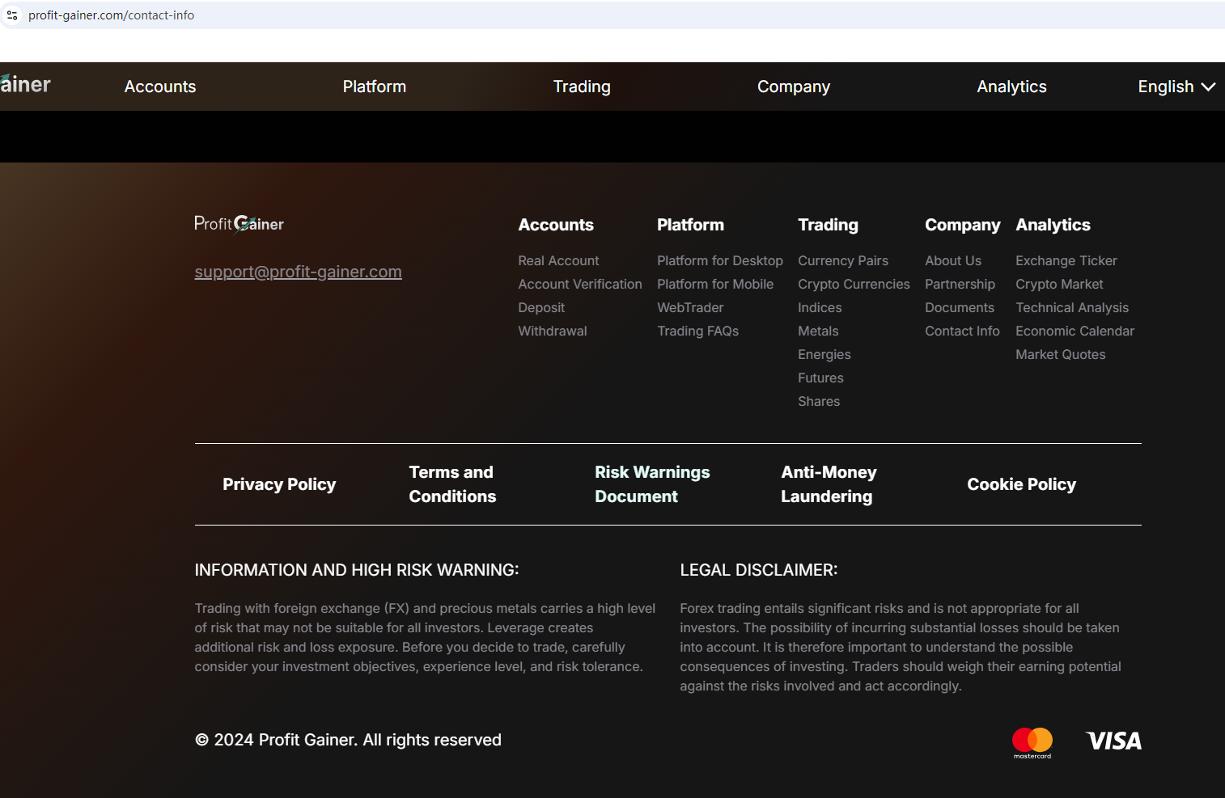Click the VISA payment logo

coord(1113,741)
